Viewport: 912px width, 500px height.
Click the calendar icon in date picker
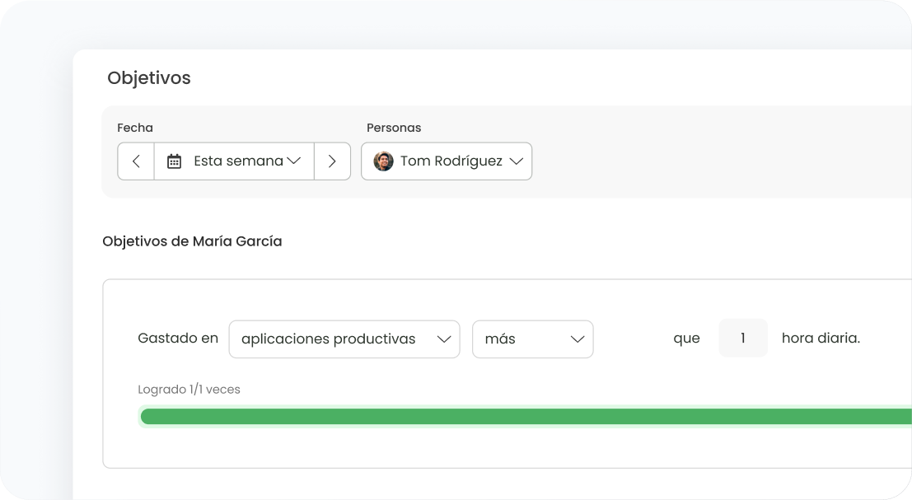[x=174, y=161]
